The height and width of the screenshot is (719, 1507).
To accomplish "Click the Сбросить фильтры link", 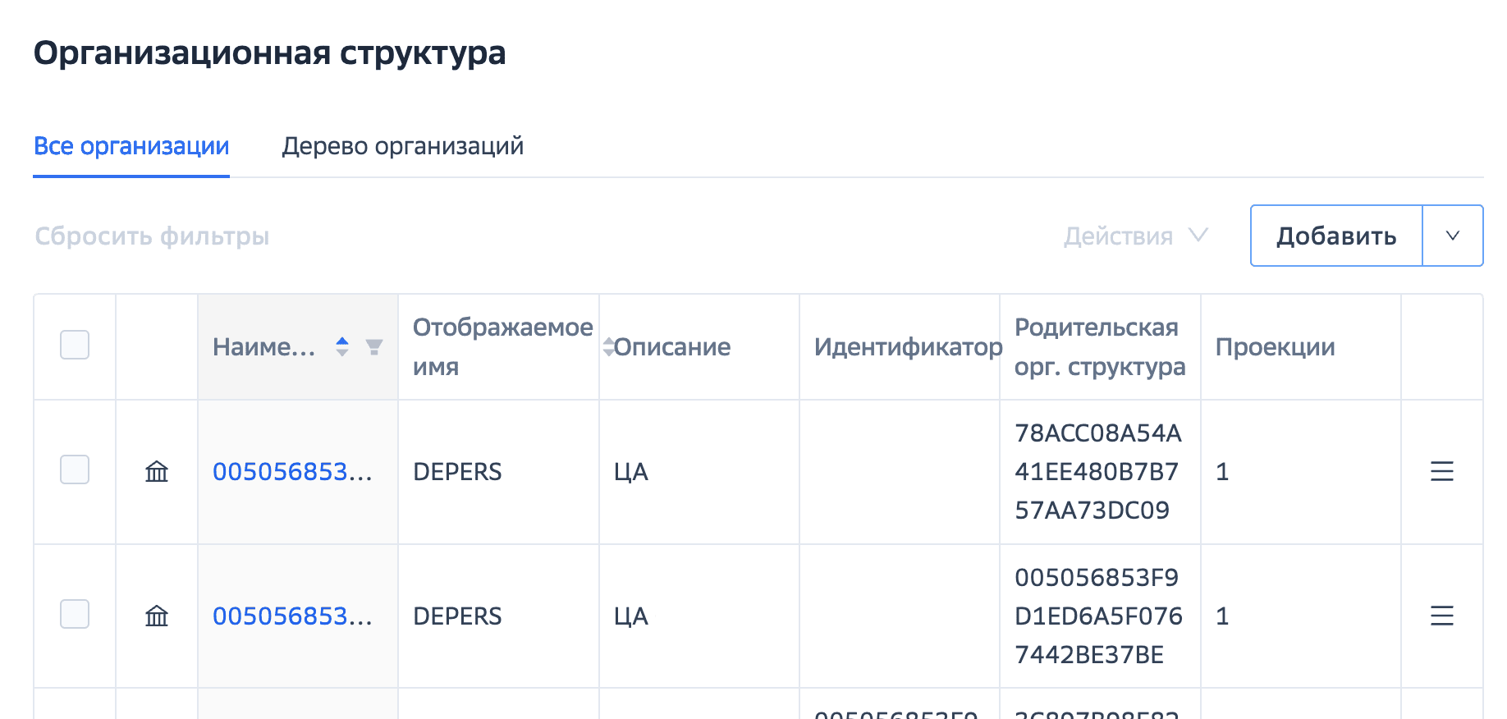I will click(x=152, y=236).
